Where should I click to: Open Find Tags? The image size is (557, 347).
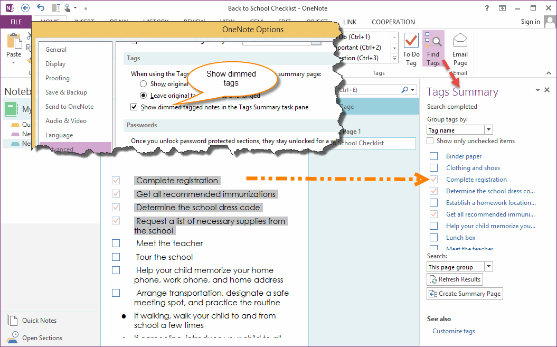433,49
